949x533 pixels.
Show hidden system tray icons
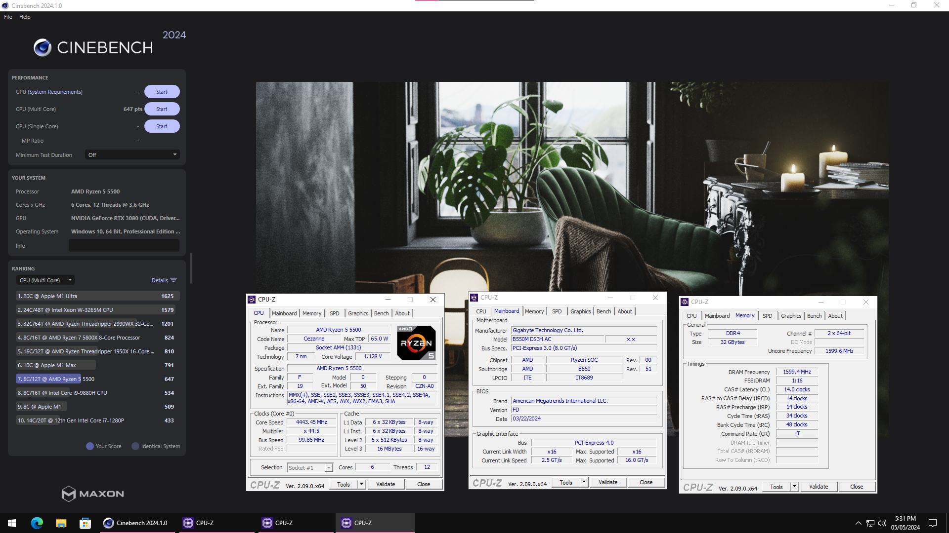coord(859,523)
